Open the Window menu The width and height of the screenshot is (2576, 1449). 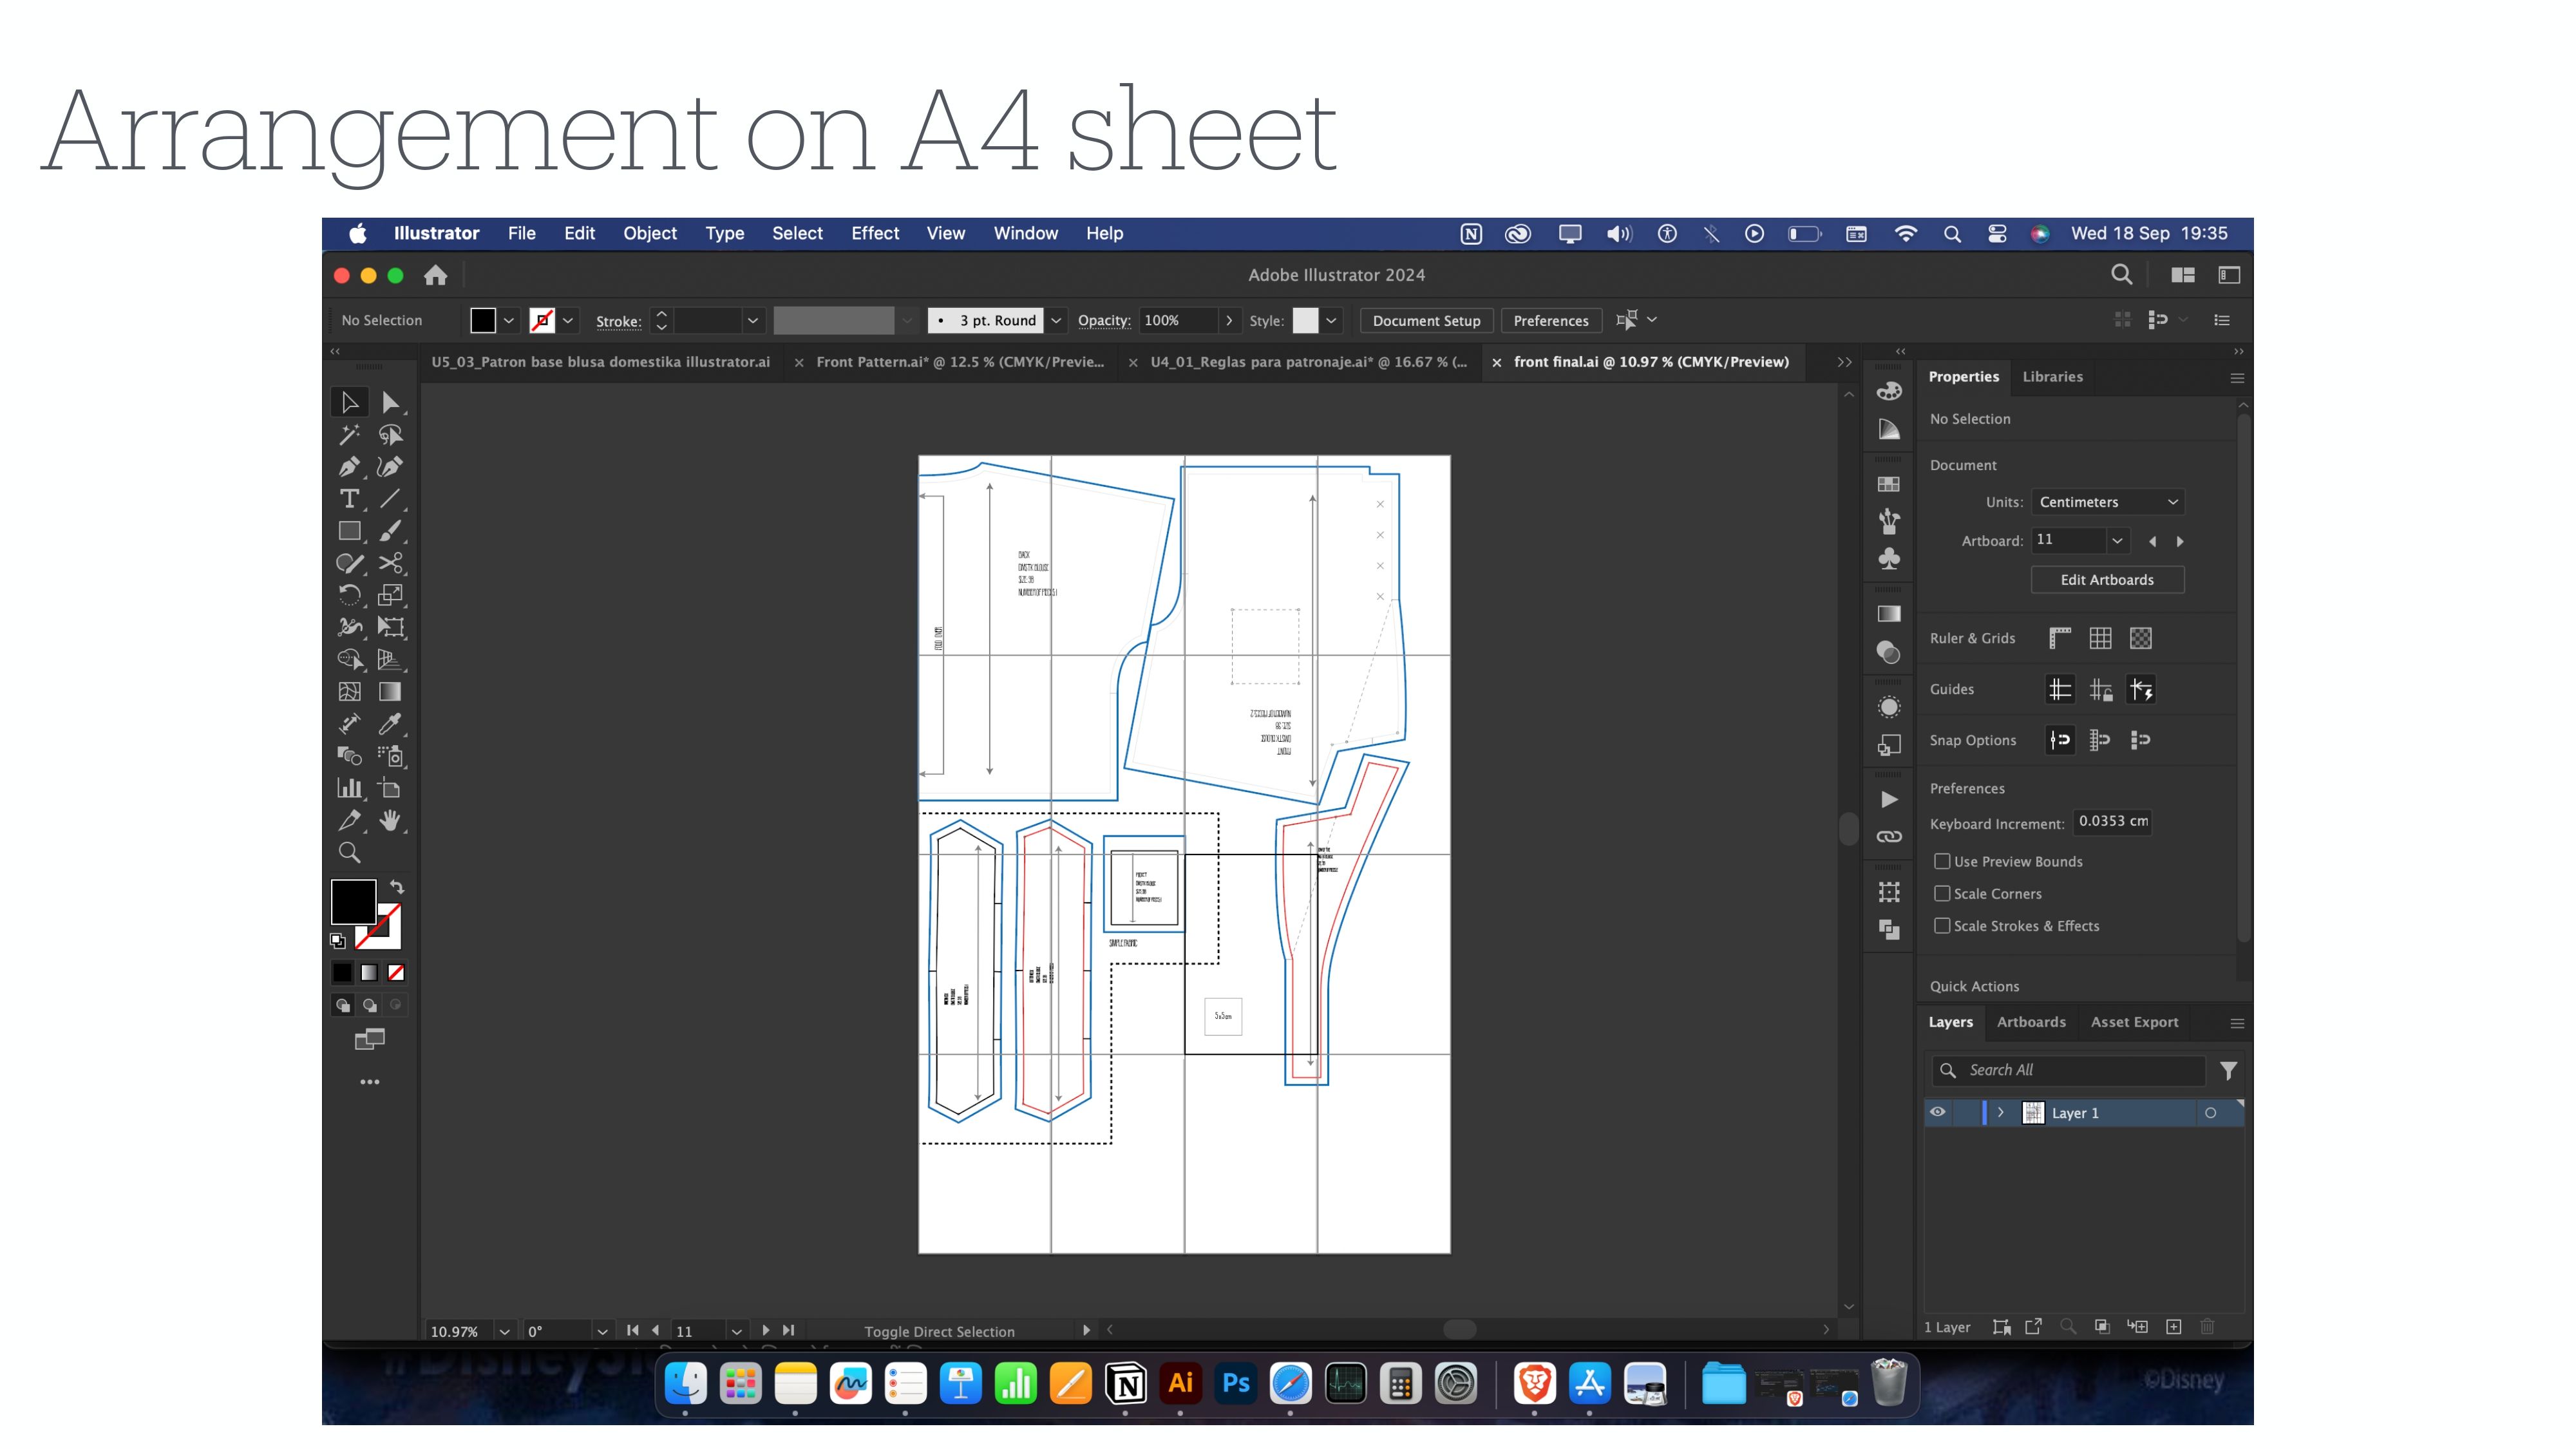pyautogui.click(x=1025, y=233)
